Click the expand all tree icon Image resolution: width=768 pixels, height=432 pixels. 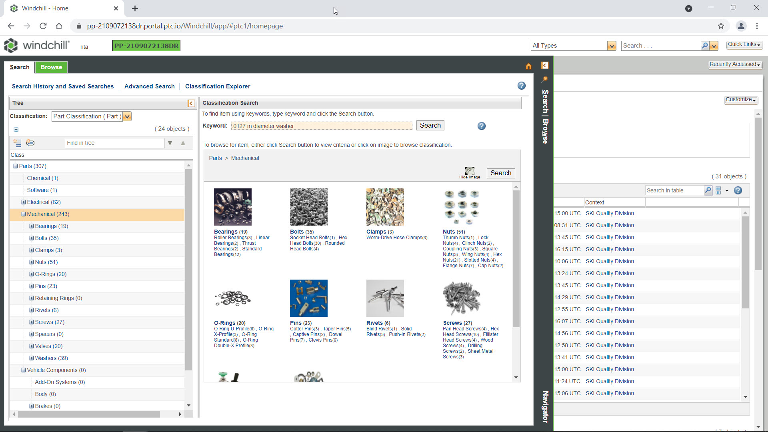(17, 143)
